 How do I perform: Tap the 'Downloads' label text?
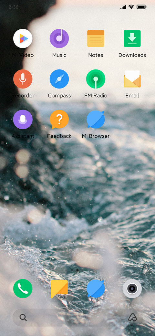pos(132,55)
